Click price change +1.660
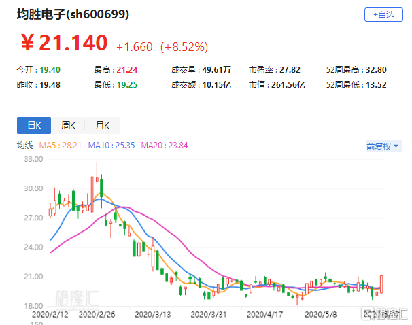 tap(134, 47)
